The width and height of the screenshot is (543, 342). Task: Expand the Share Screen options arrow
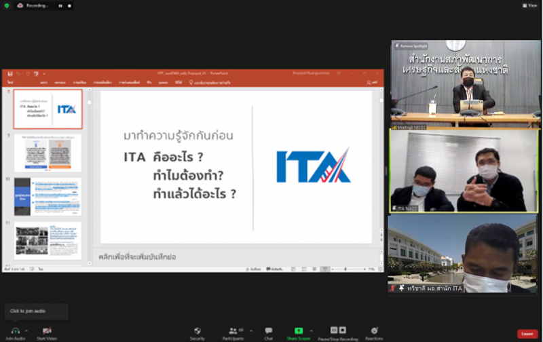(311, 330)
